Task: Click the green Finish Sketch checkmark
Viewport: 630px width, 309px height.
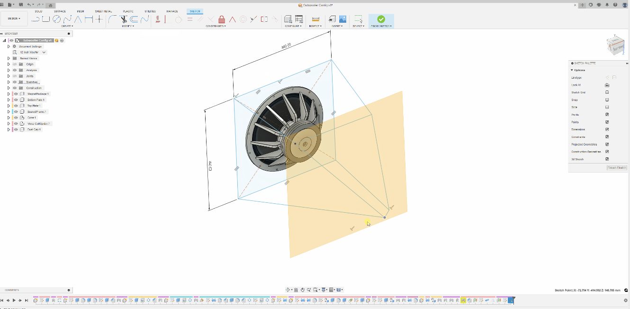Action: tap(381, 19)
